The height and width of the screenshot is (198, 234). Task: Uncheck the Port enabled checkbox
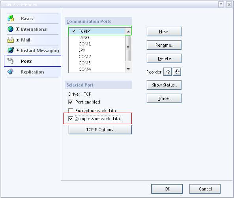71,102
